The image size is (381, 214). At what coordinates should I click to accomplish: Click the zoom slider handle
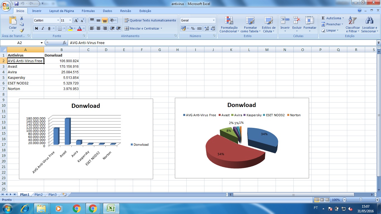coord(361,200)
